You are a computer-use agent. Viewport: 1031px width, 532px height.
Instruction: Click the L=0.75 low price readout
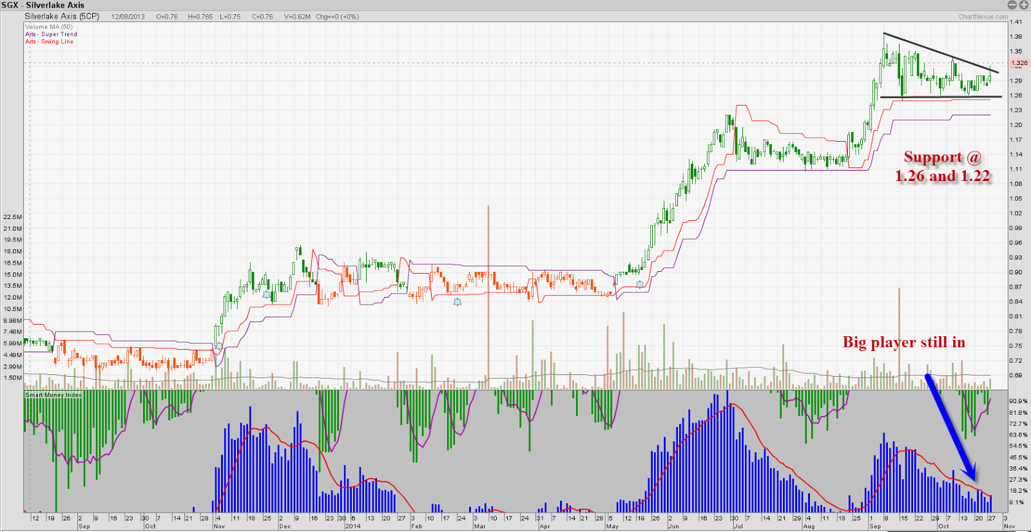pos(231,17)
